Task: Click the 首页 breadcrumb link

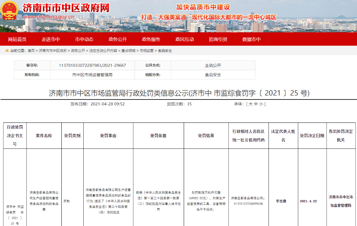Action: (x=31, y=50)
